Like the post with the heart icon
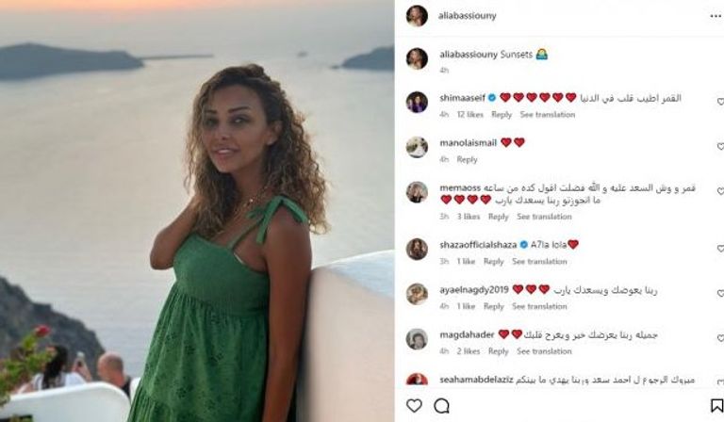This screenshot has width=724, height=422. 414,406
